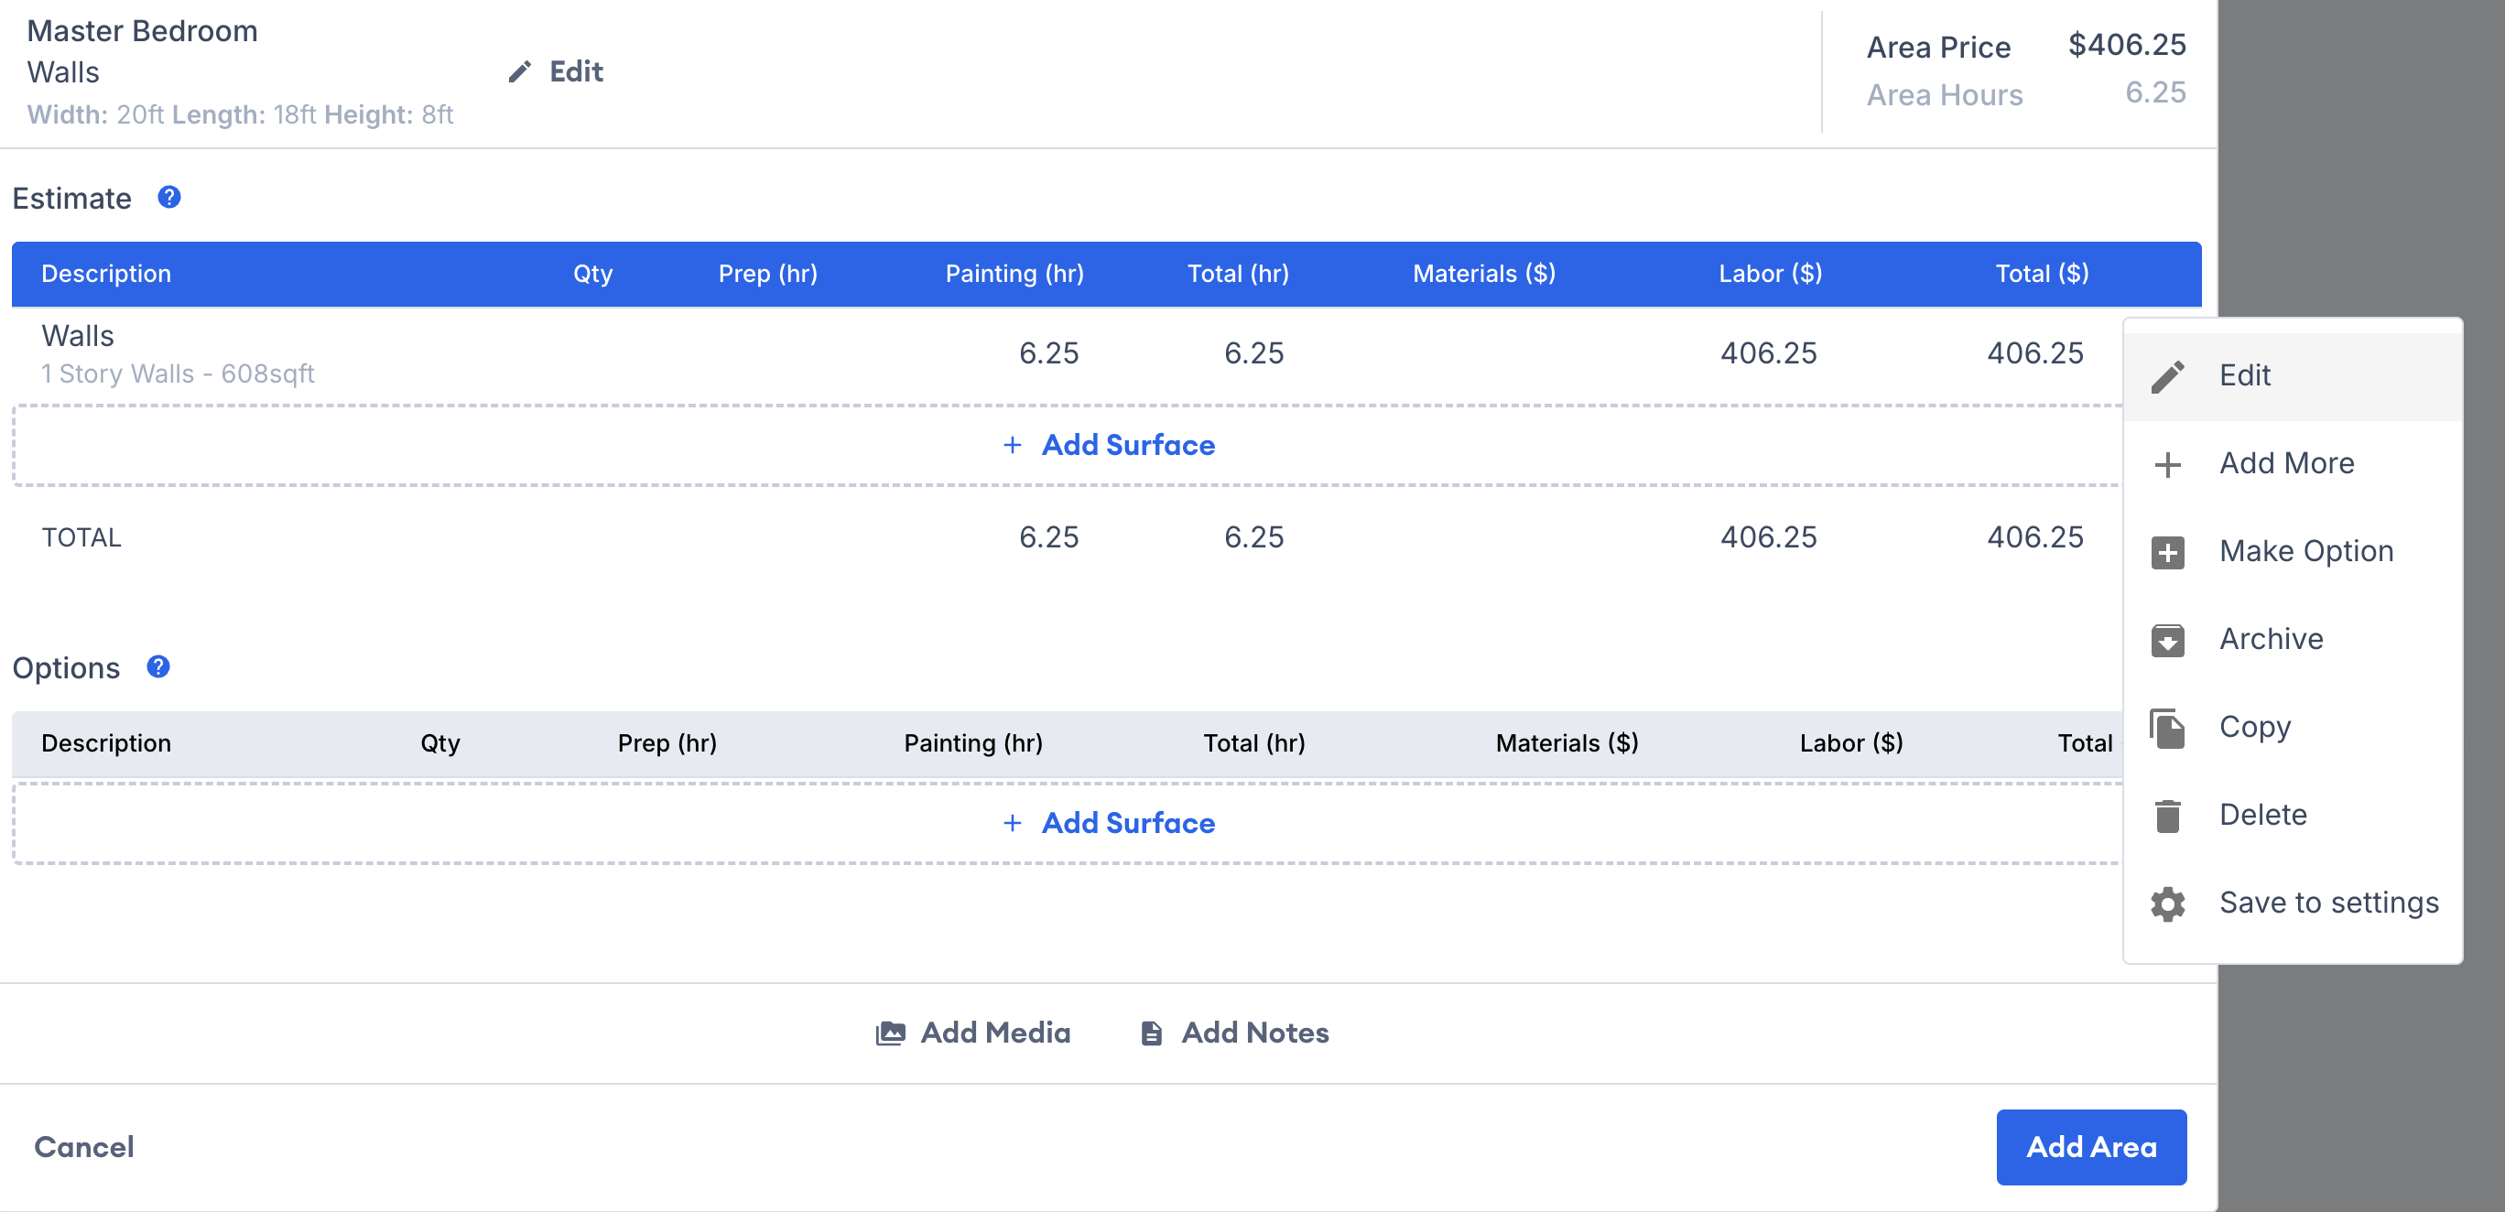The width and height of the screenshot is (2505, 1212).
Task: Click the plus icon of Options Add Surface
Action: point(1013,823)
